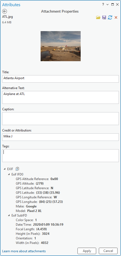Focus the Credit or Attribution field
121x256 pixels.
point(60,137)
